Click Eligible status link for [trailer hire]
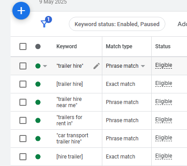 [164, 83]
